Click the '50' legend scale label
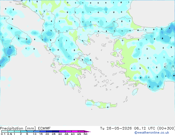The width and height of the screenshot is (175, 135). pos(85,134)
